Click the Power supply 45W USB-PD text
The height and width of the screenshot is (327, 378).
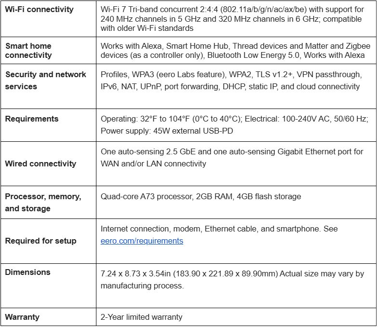tap(167, 131)
